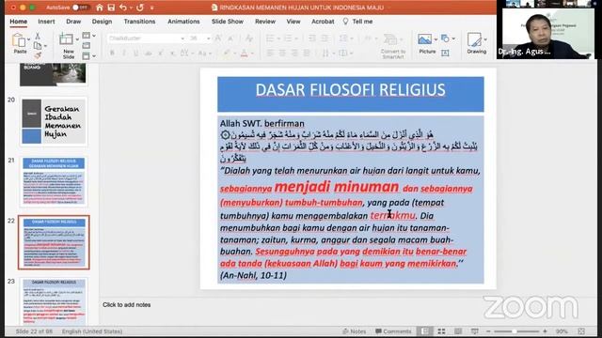Open the Shapes gallery icon

click(x=445, y=38)
